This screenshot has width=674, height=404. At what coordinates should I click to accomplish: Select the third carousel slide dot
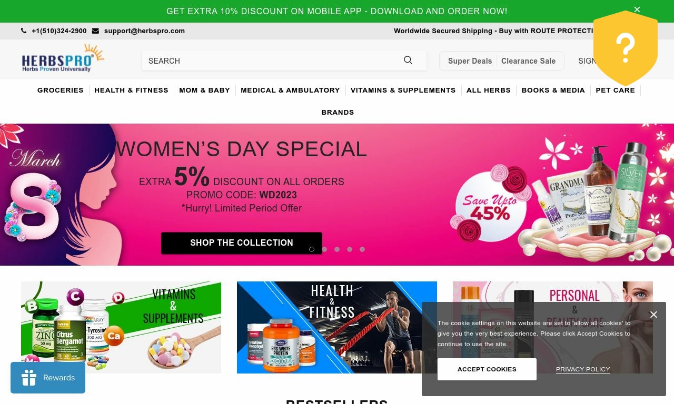pyautogui.click(x=337, y=249)
